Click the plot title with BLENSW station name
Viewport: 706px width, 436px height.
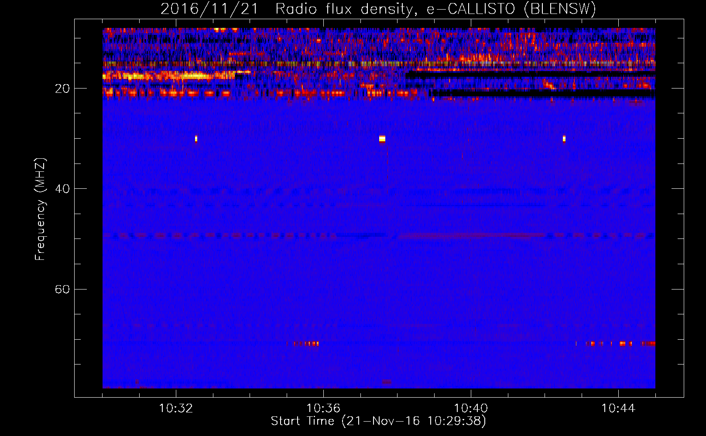(x=378, y=9)
